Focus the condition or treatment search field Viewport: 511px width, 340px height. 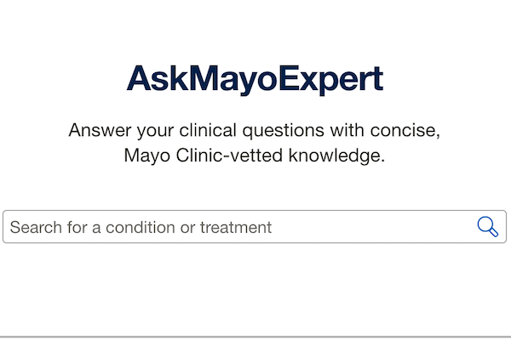[x=238, y=227]
